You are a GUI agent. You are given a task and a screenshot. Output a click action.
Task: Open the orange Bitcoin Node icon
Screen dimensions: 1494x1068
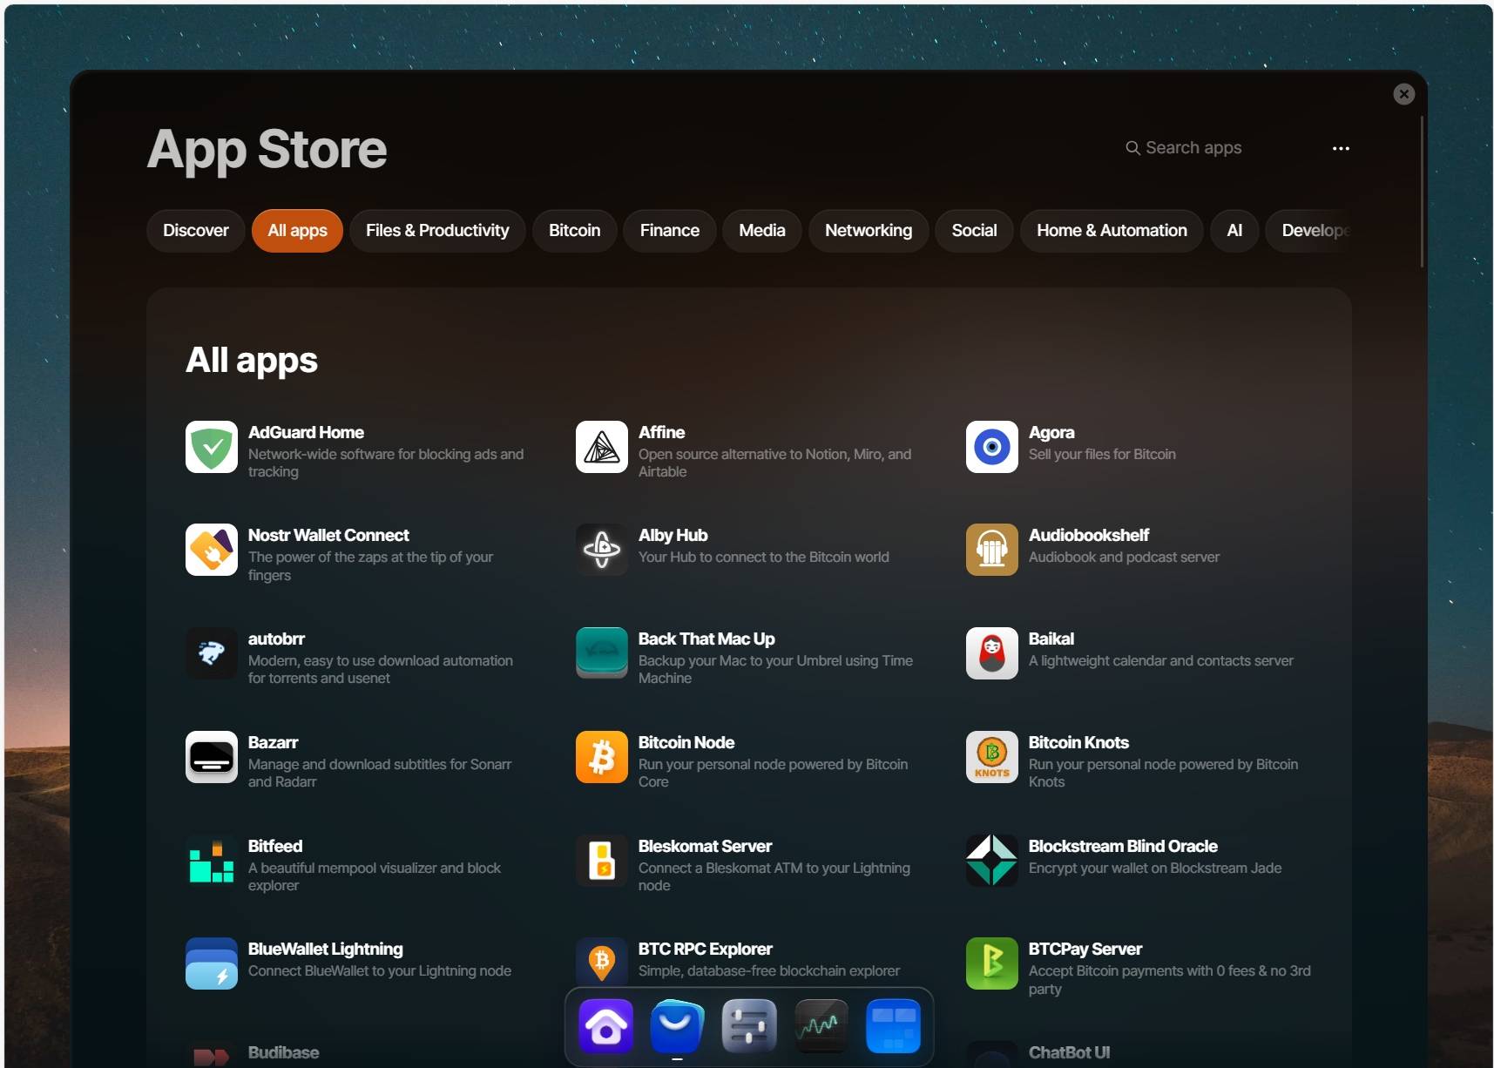coord(602,757)
